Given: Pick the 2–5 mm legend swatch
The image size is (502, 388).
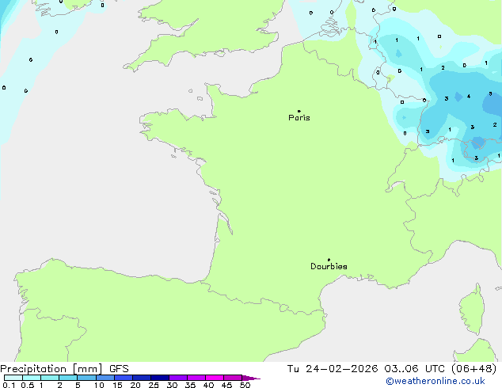Looking at the screenshot, I should [68, 378].
